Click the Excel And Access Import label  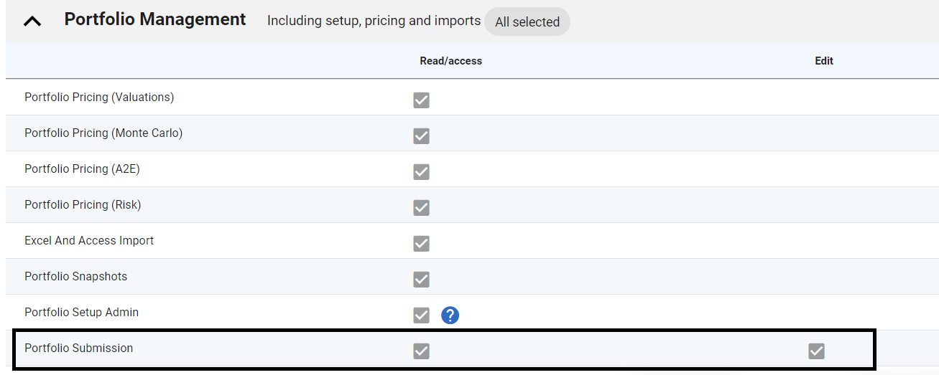(x=89, y=241)
